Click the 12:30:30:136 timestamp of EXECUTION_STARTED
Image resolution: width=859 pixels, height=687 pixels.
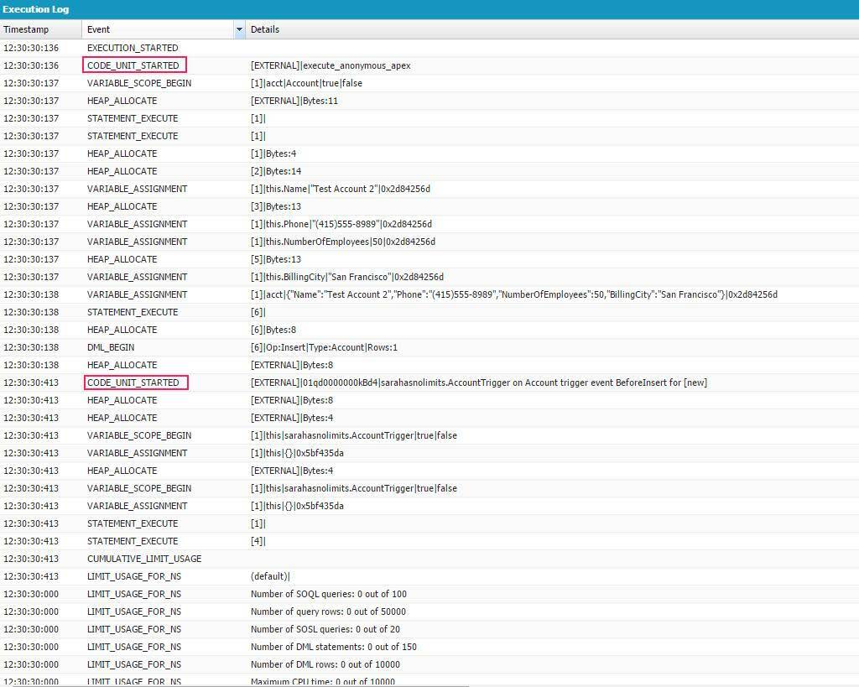click(31, 48)
